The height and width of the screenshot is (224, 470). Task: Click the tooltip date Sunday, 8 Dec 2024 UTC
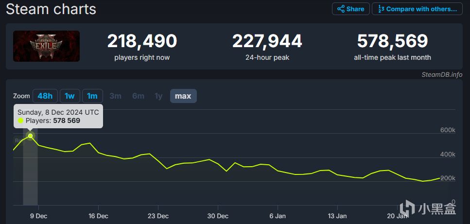58,113
